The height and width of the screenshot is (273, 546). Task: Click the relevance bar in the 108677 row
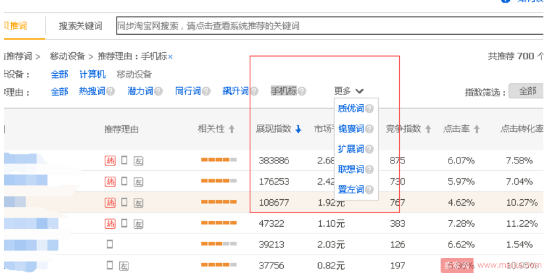(219, 202)
